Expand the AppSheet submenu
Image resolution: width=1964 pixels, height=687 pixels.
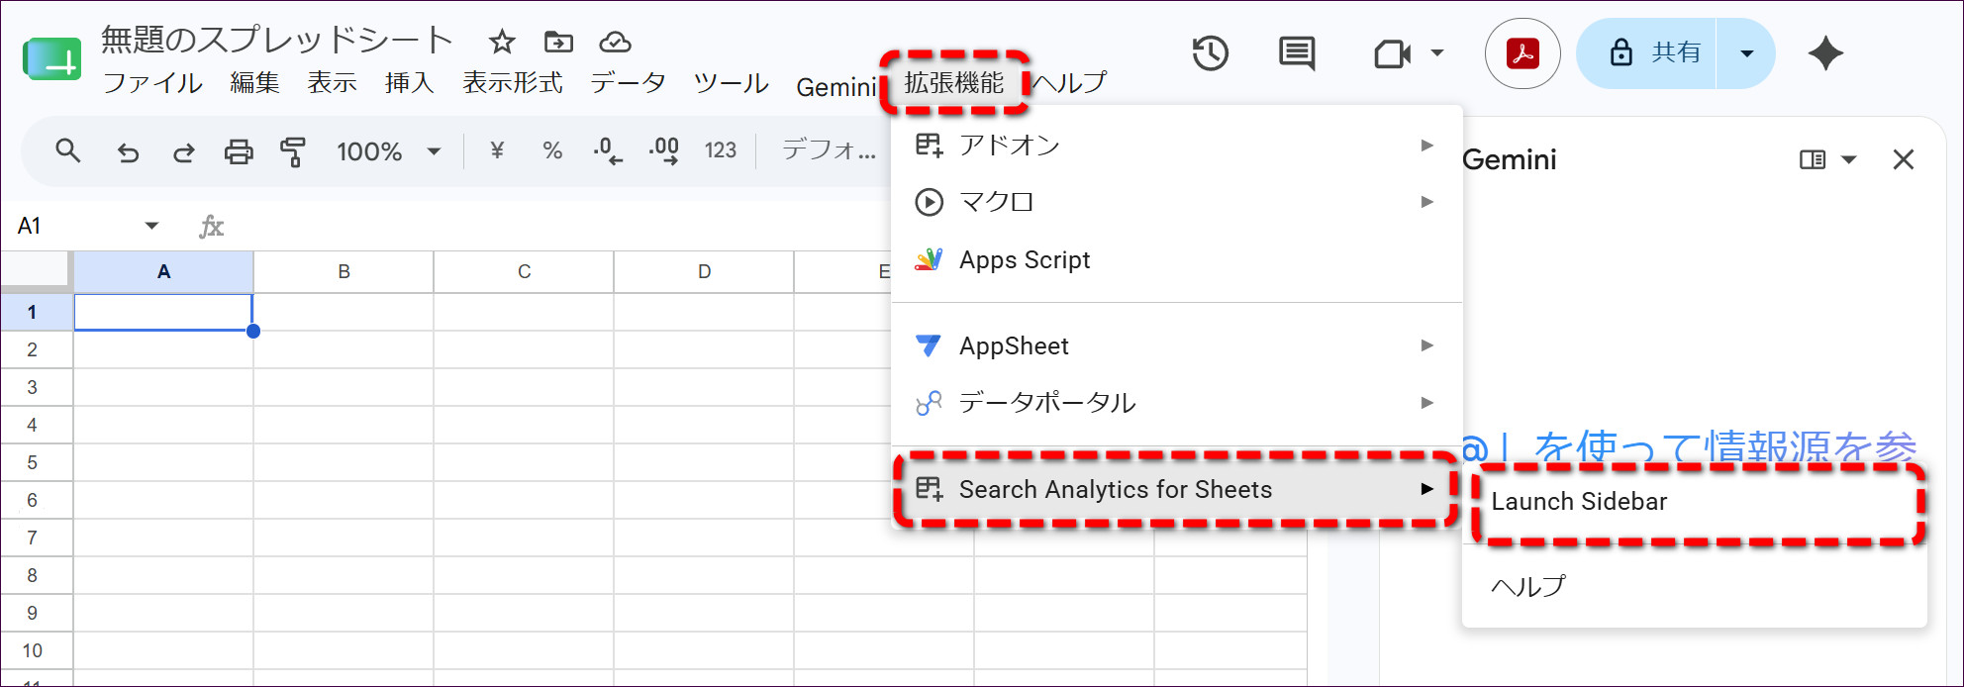point(1176,345)
